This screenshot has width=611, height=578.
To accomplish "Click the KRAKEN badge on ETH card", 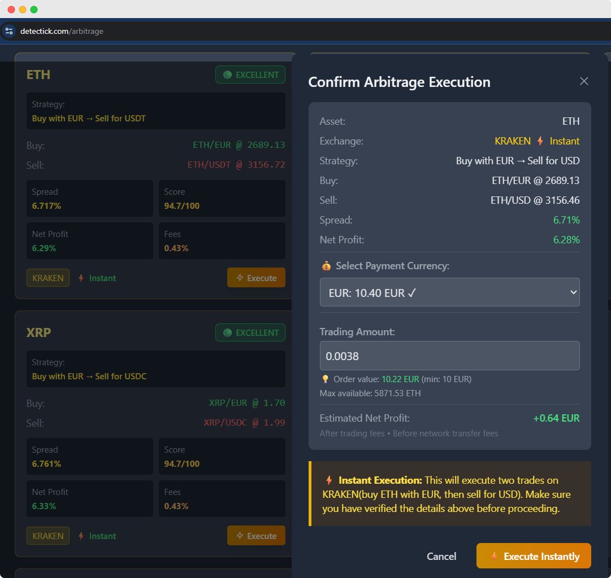I will tap(48, 278).
